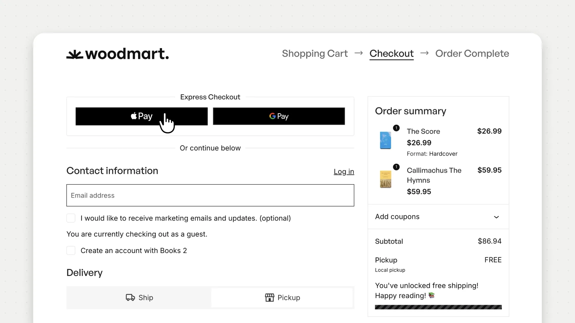Click The Score product title
575x323 pixels.
423,131
